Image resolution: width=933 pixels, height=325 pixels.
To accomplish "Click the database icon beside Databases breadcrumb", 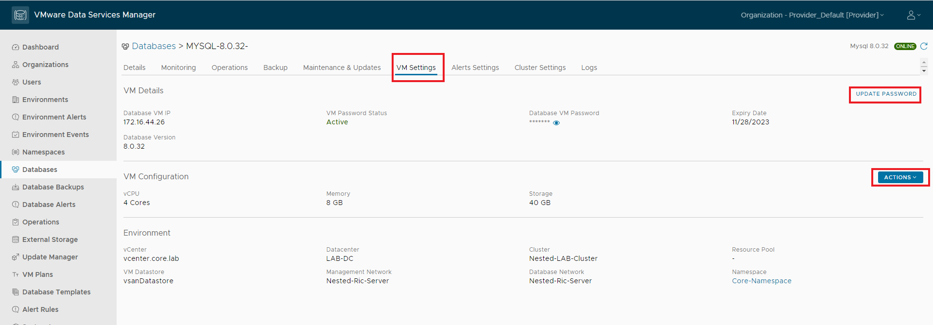I will coord(125,47).
